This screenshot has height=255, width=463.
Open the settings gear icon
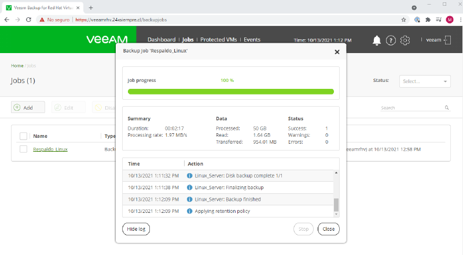click(405, 40)
